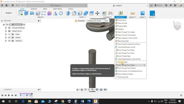Image resolution: width=184 pixels, height=104 pixels.
Task: Switch to the Mesh tab
Action: 45,9
